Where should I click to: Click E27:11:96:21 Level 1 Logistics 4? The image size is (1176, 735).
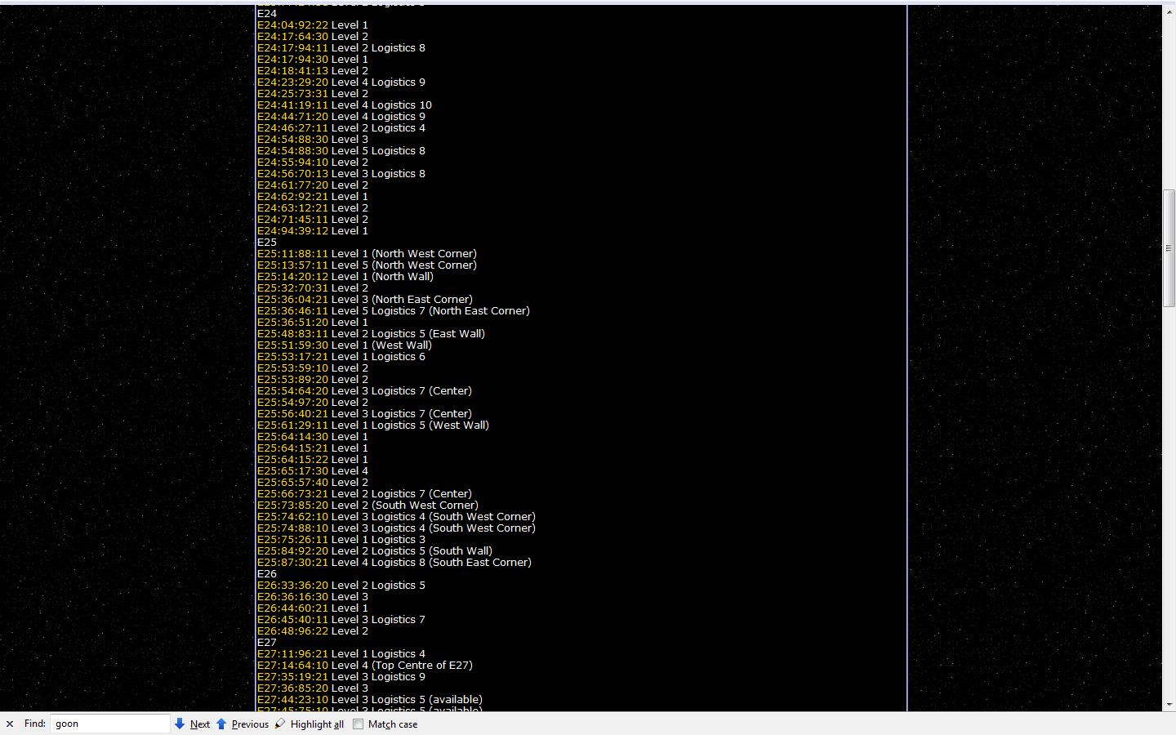click(341, 653)
